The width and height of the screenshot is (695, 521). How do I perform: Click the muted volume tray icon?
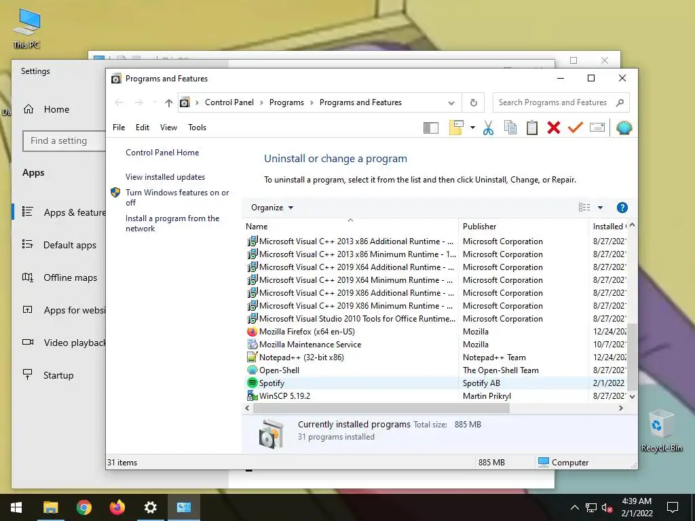pos(607,507)
